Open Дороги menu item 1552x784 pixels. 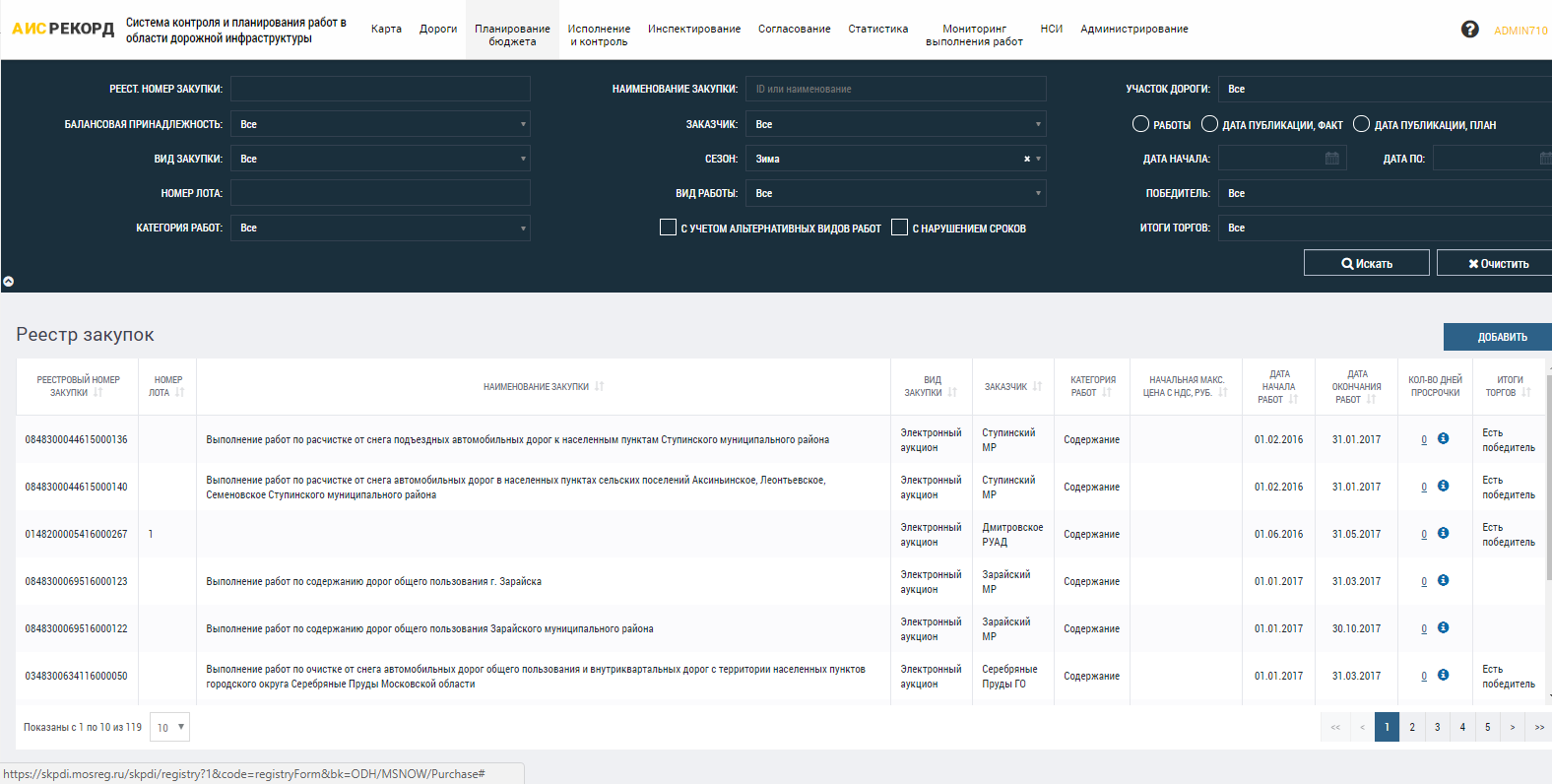438,29
